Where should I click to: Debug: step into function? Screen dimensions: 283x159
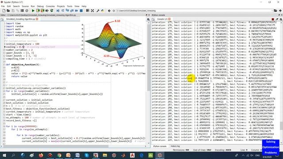point(67,11)
